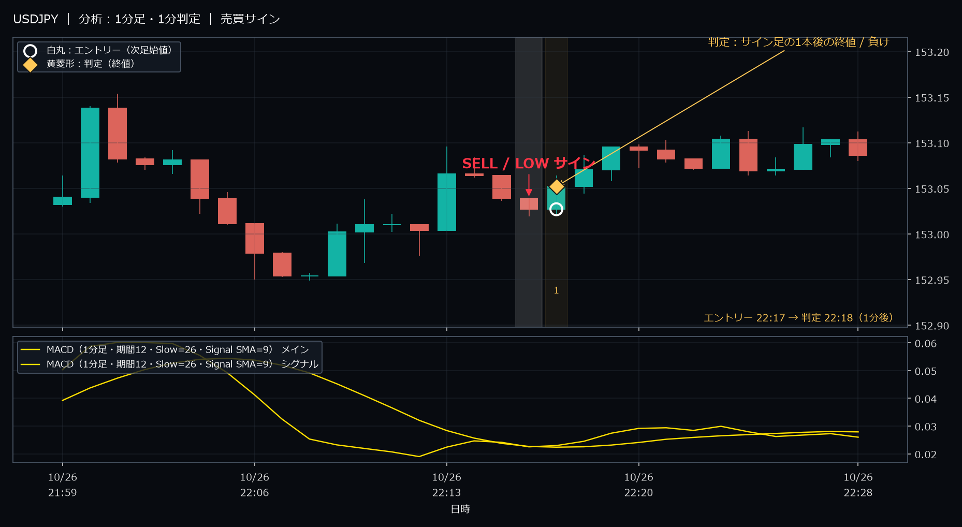This screenshot has width=962, height=527.
Task: Click the annotation '判定：サイン足の1本後の終値 / 負け'
Action: click(x=798, y=42)
